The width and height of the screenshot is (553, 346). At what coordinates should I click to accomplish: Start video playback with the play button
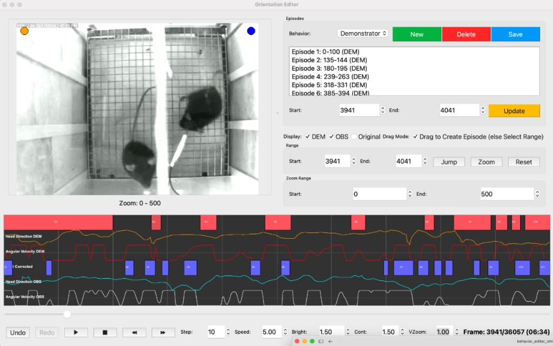[x=76, y=333]
